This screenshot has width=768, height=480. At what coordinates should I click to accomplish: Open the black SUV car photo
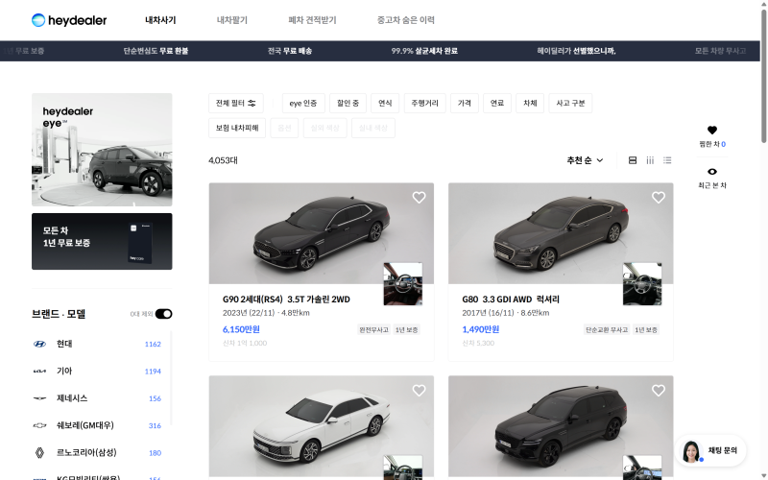[561, 427]
